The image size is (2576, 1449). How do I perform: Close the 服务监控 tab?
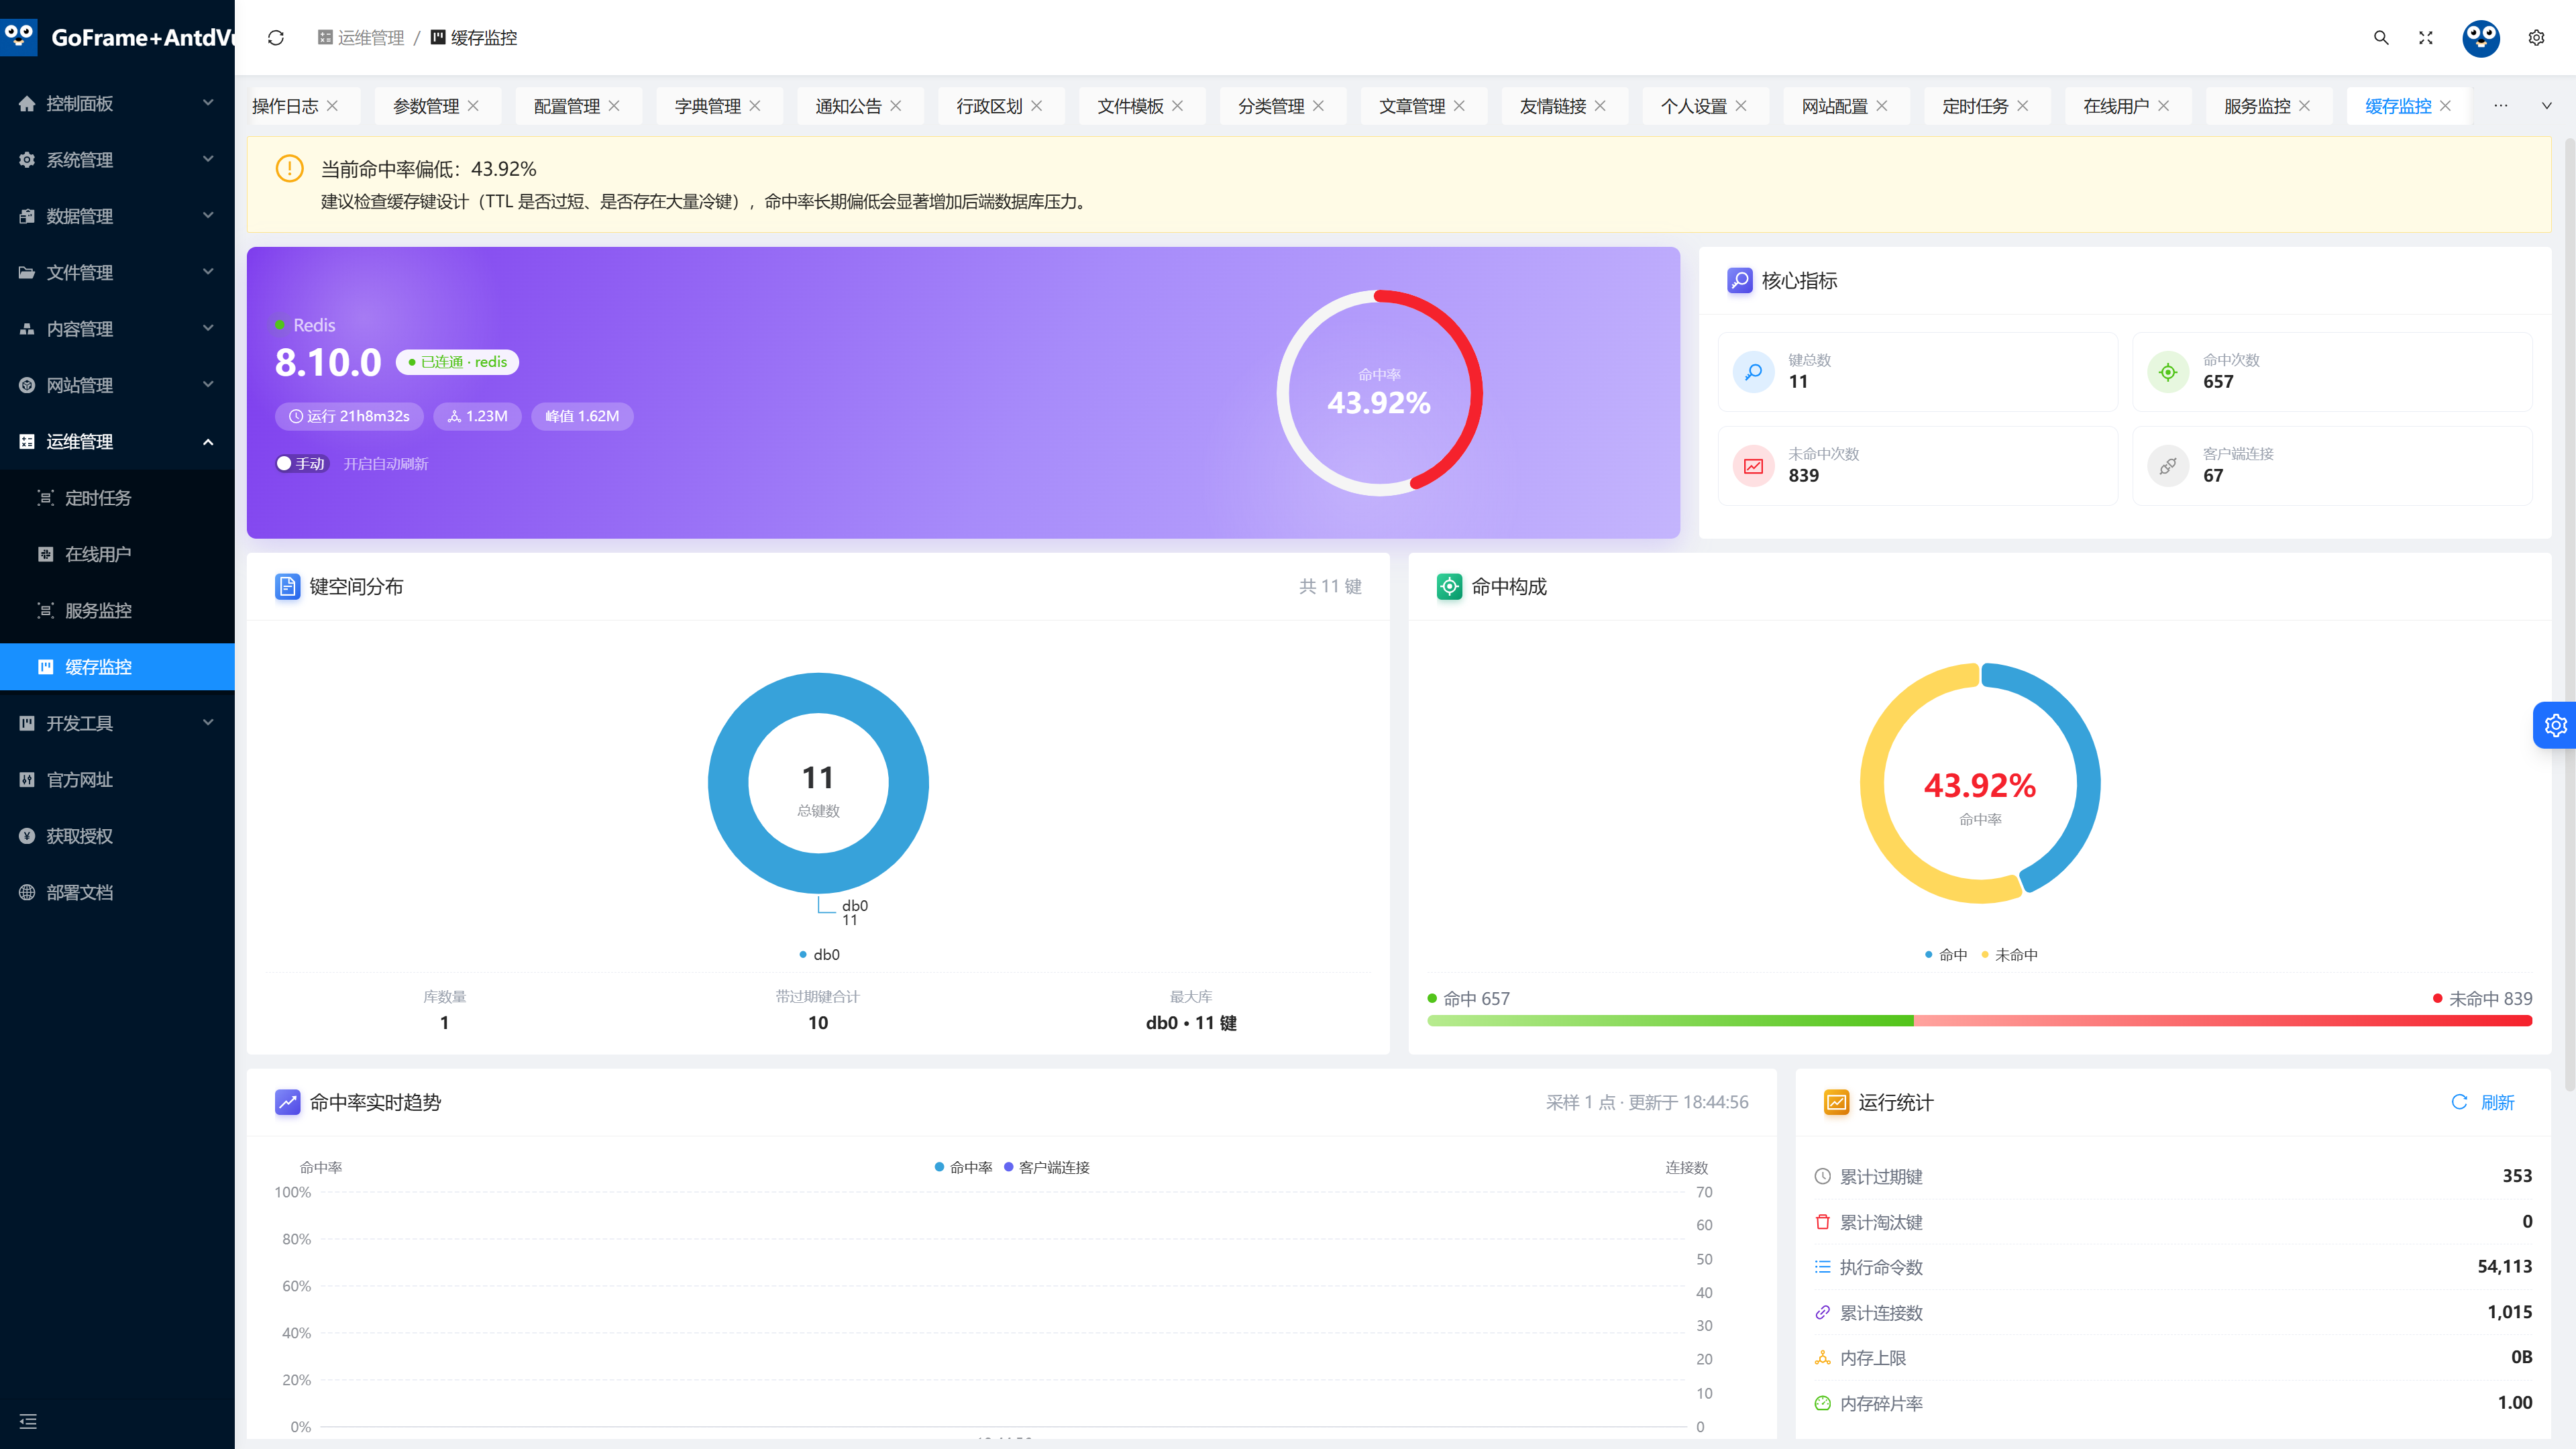coord(2304,106)
